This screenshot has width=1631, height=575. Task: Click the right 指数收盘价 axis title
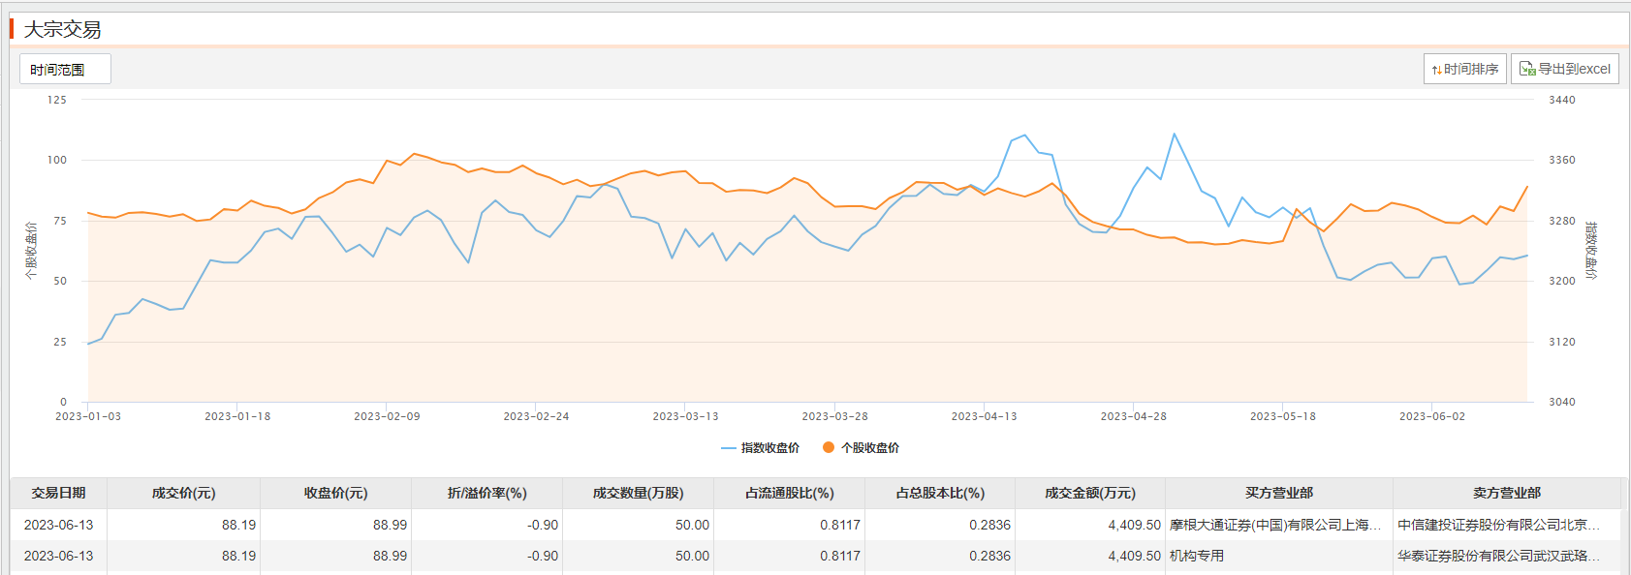point(1590,251)
